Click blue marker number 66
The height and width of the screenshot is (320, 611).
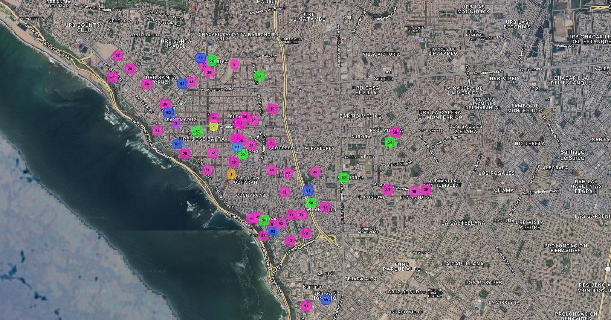point(200,58)
